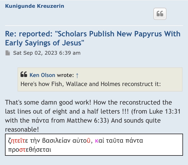This screenshot has height=165, width=188.
Task: Click the red ῦ ending αὐτοῦ
Action: click(x=88, y=141)
